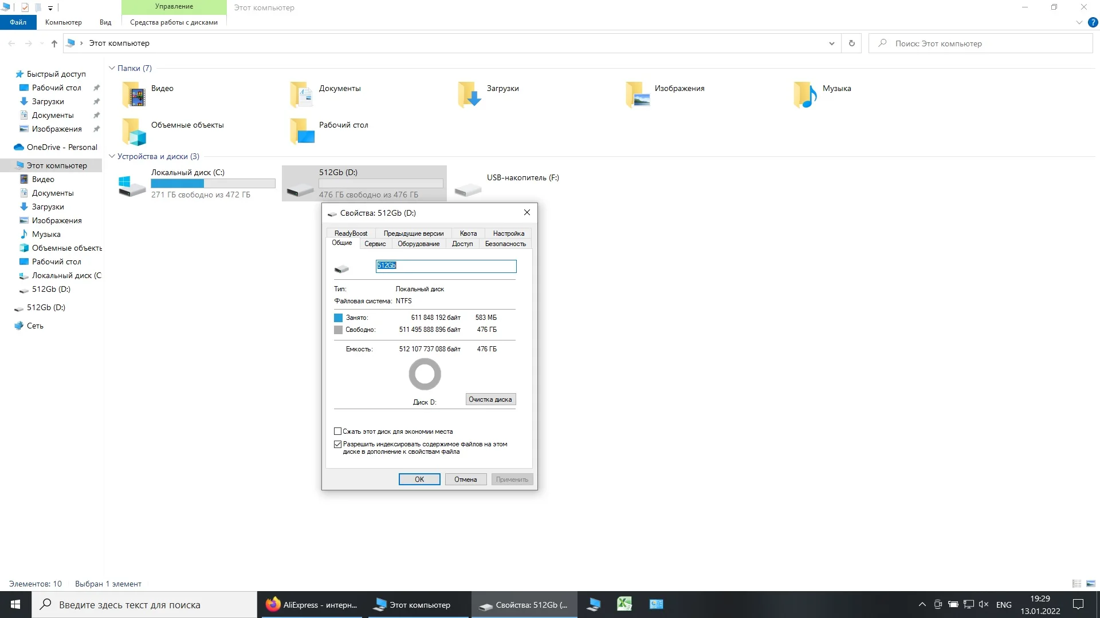The width and height of the screenshot is (1100, 618).
Task: Click the D: drive capacity bar
Action: pyautogui.click(x=381, y=184)
